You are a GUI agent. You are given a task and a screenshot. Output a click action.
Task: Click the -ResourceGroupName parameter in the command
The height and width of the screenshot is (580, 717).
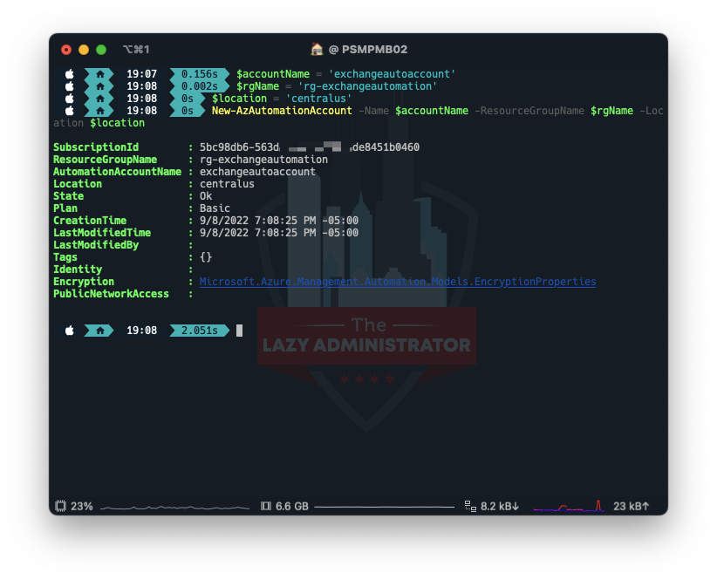tap(529, 111)
